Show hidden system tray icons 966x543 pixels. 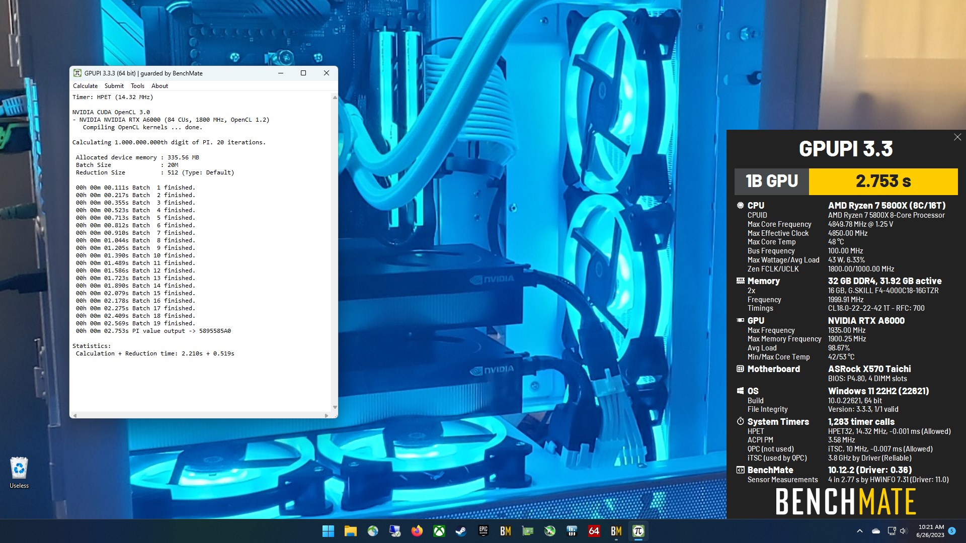coord(859,531)
